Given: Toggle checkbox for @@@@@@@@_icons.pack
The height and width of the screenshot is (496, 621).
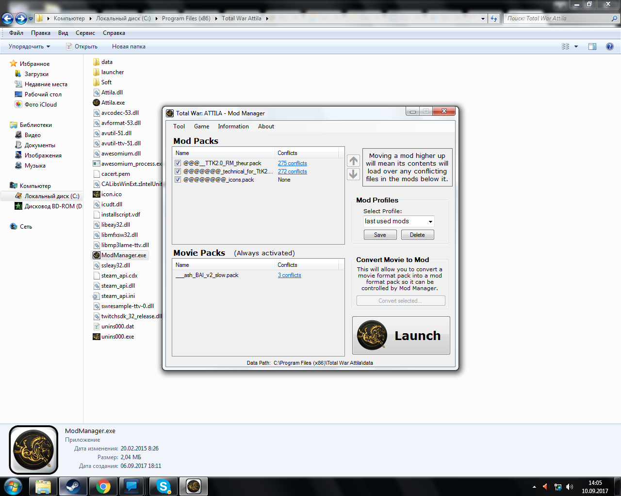Looking at the screenshot, I should (x=178, y=180).
